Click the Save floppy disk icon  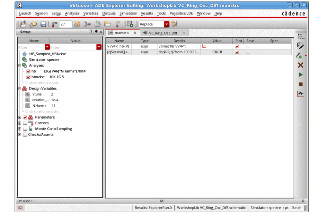pyautogui.click(x=43, y=24)
